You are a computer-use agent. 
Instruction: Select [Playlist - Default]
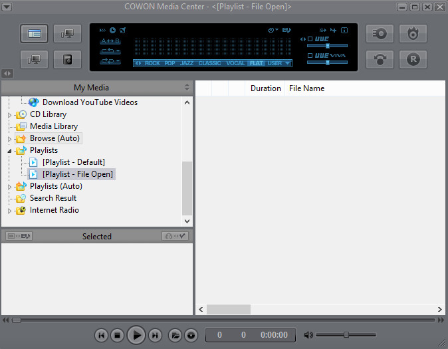(x=74, y=162)
